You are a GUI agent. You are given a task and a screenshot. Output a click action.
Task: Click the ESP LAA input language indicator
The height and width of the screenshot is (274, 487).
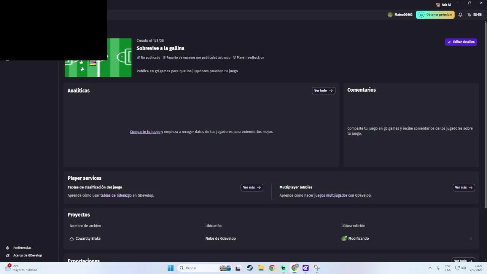pyautogui.click(x=448, y=268)
